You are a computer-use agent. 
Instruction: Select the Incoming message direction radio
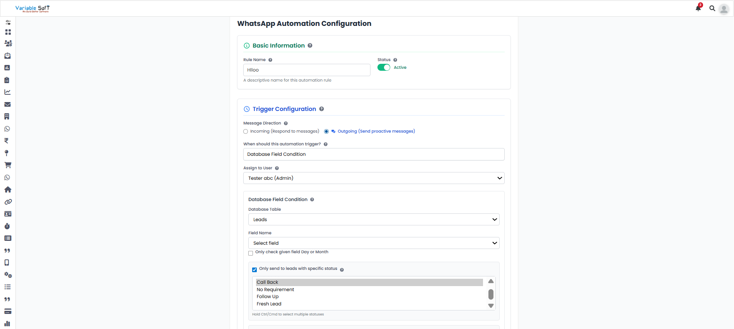pos(246,131)
